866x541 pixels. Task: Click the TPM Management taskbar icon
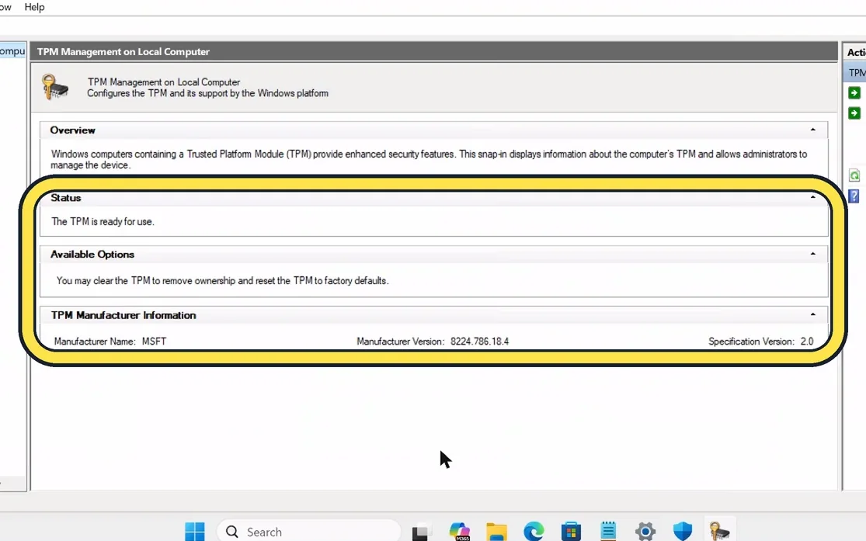pos(720,532)
